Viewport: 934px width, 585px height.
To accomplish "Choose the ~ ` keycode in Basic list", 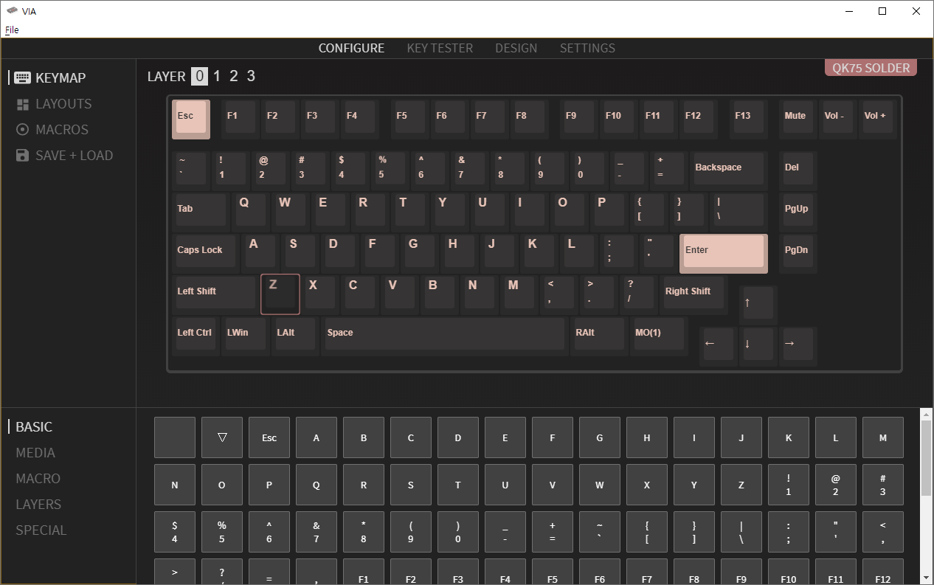I will click(x=600, y=532).
